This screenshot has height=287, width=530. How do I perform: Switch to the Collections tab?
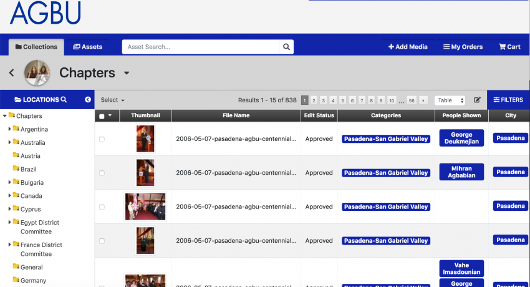(x=36, y=47)
